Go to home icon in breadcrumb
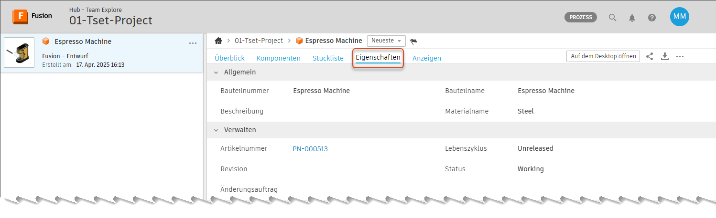Viewport: 716px width, 218px height. pyautogui.click(x=218, y=41)
